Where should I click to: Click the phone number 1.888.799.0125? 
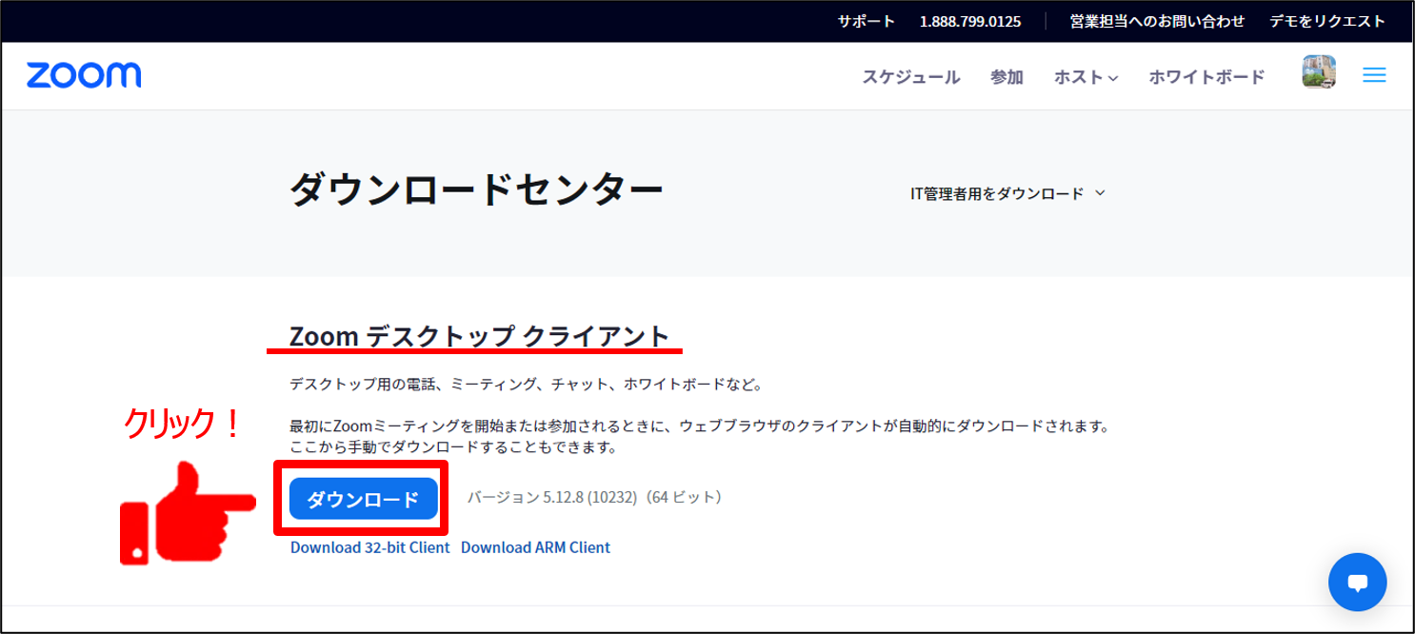pyautogui.click(x=970, y=21)
